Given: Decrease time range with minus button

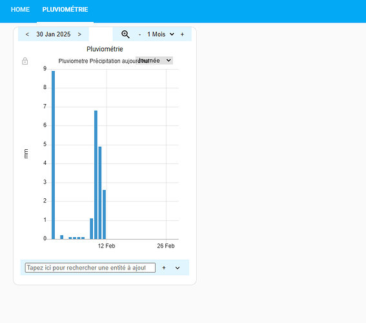Looking at the screenshot, I should pos(140,35).
